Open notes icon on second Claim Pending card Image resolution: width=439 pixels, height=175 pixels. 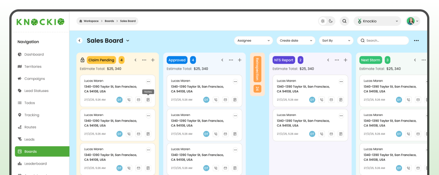148,134
